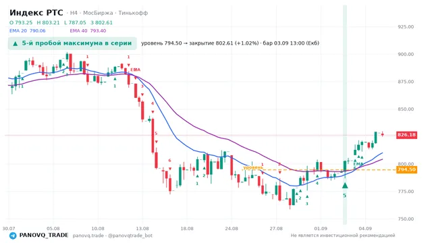Click the chart title Индекс РТС
This screenshot has width=432, height=243.
click(36, 13)
